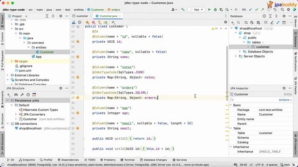298x167 pixels.
Task: Toggle the Maven tool window
Action: (x=296, y=21)
